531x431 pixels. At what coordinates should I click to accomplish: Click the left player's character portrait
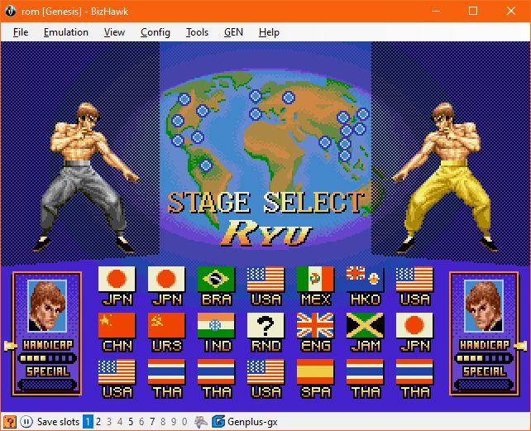click(47, 306)
